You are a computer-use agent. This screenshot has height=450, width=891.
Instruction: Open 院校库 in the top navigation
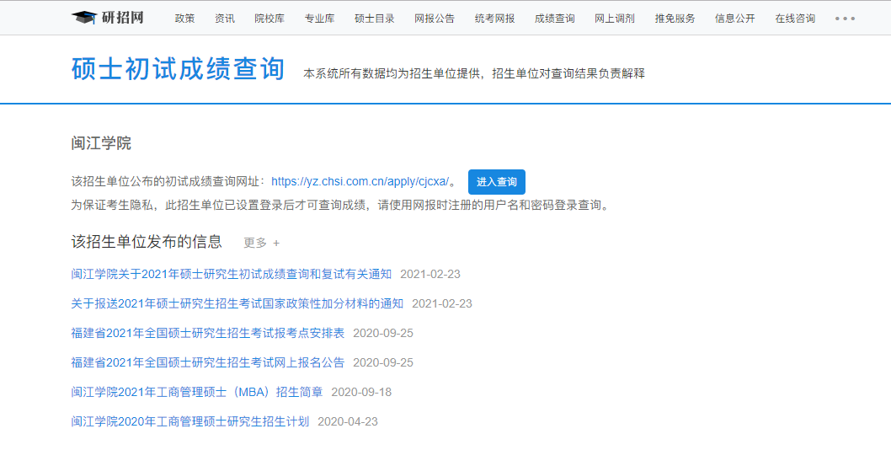pos(269,19)
